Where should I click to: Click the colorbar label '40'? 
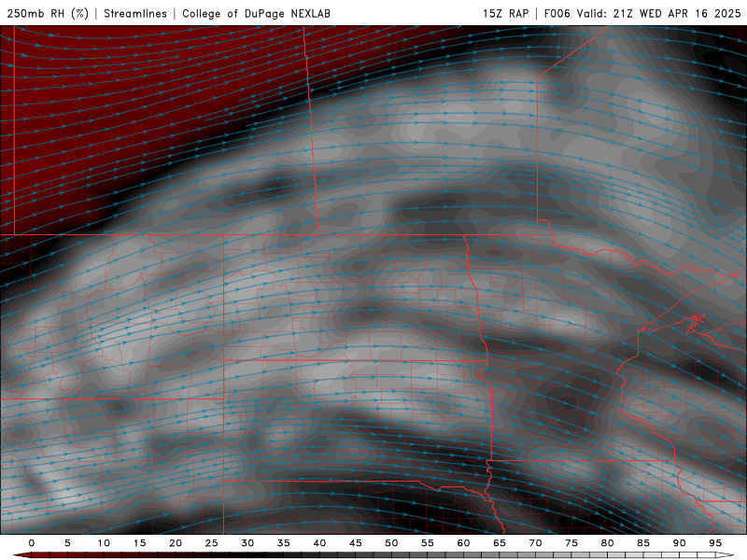(x=319, y=543)
